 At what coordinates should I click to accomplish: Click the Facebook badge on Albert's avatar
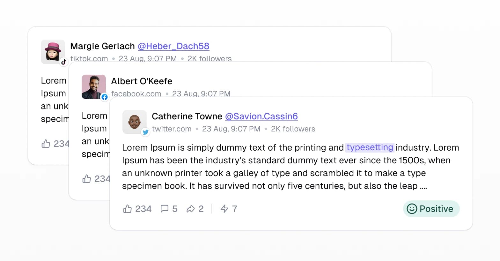point(105,97)
